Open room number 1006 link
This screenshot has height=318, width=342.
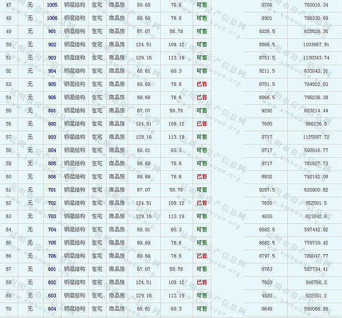pos(52,18)
